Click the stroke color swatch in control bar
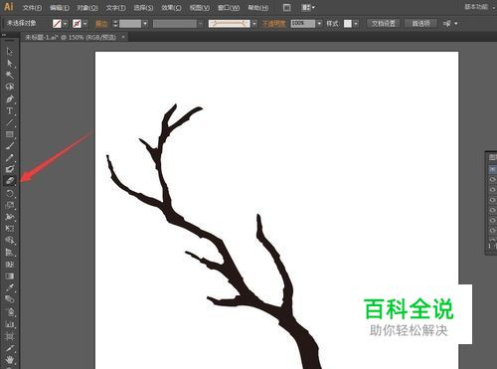 pyautogui.click(x=77, y=24)
